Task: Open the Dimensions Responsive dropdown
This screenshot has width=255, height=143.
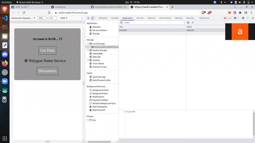Action: (23, 18)
